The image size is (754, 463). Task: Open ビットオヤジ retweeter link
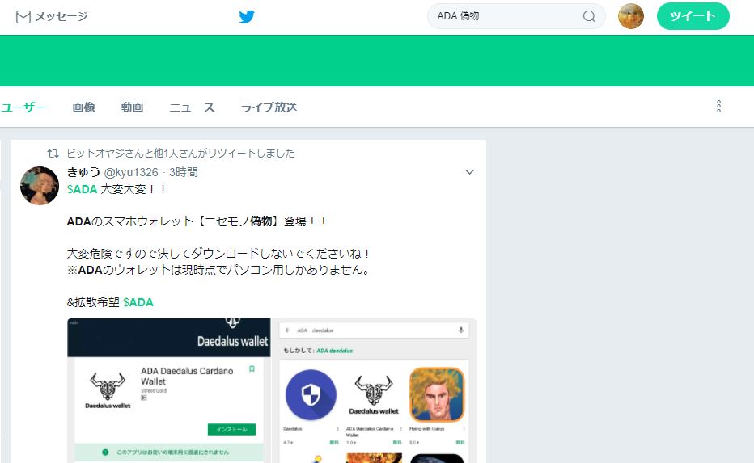coord(94,154)
